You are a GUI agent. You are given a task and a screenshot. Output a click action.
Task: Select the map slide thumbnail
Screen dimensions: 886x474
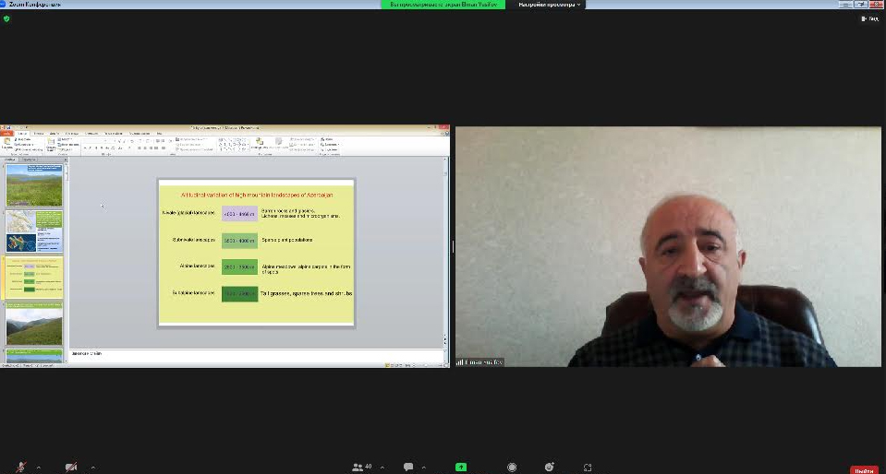34,231
